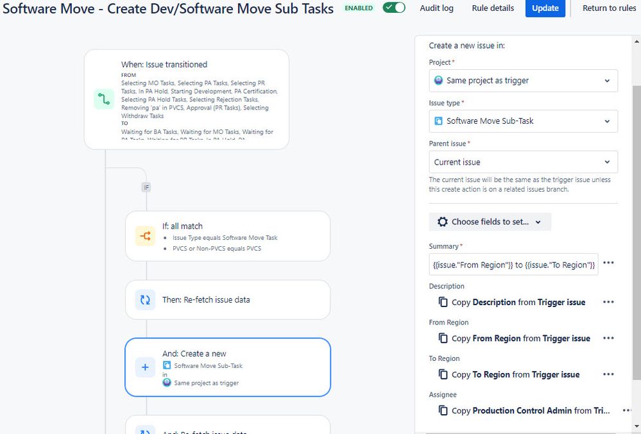
Task: Click Copy From Region from Trigger issue text
Action: (521, 338)
